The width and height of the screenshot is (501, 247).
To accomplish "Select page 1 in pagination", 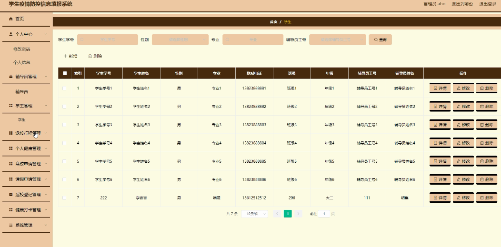I will click(288, 214).
